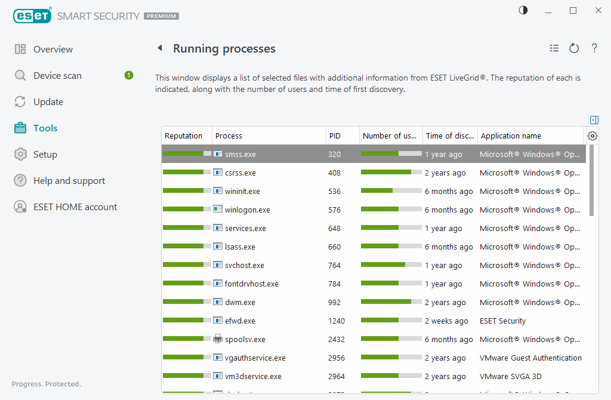Sort by Time of discovery column header
This screenshot has width=611, height=400.
(x=450, y=136)
